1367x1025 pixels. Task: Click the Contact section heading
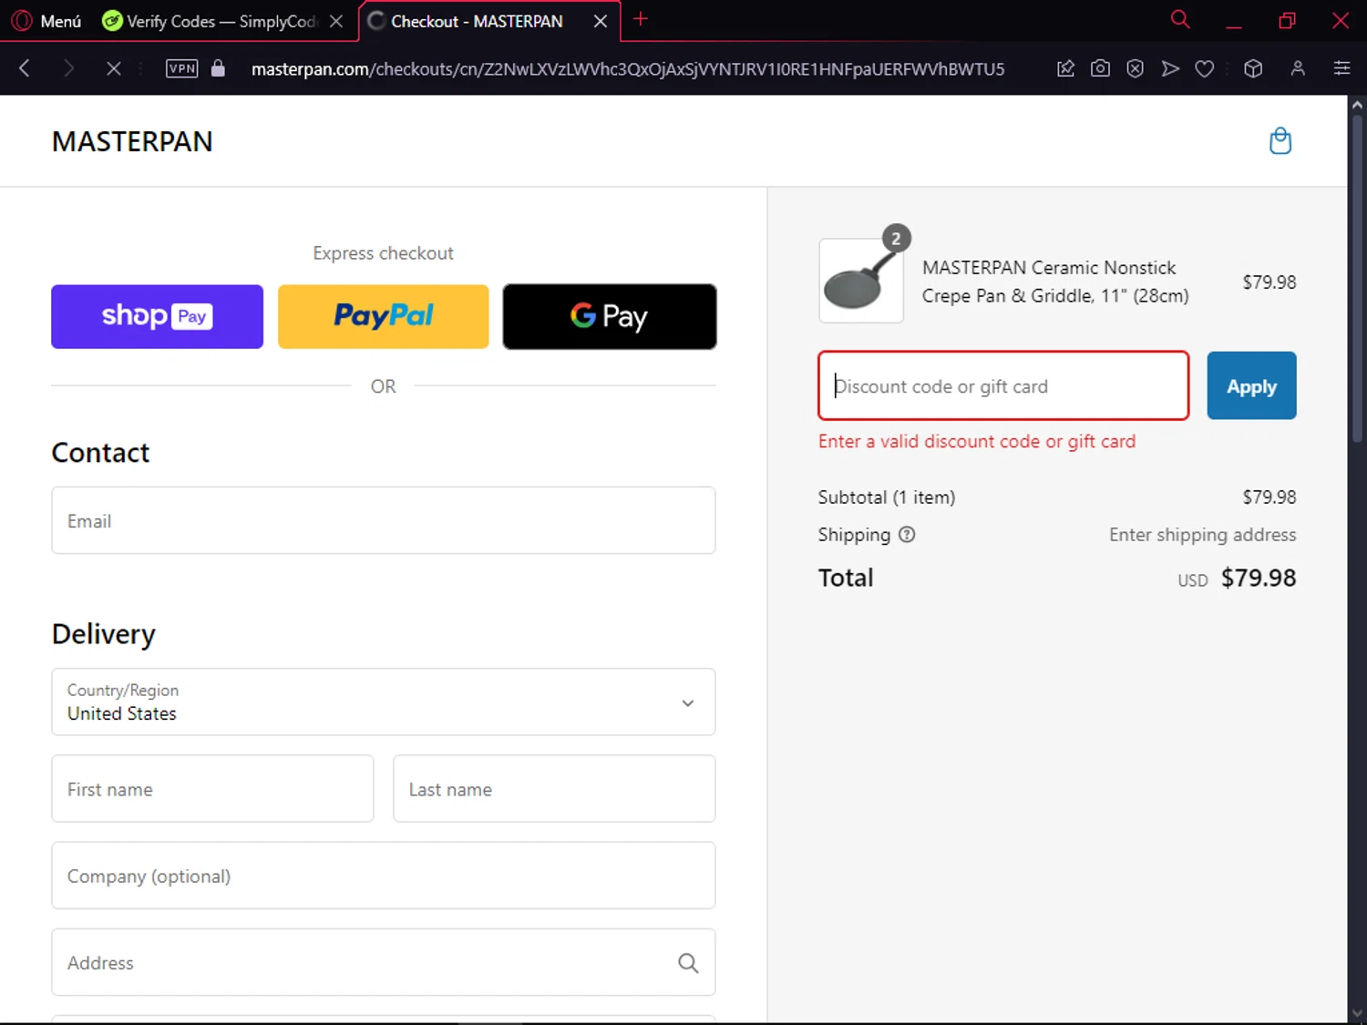pos(100,453)
